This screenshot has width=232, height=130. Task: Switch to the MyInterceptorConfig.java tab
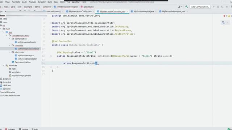click(x=80, y=11)
